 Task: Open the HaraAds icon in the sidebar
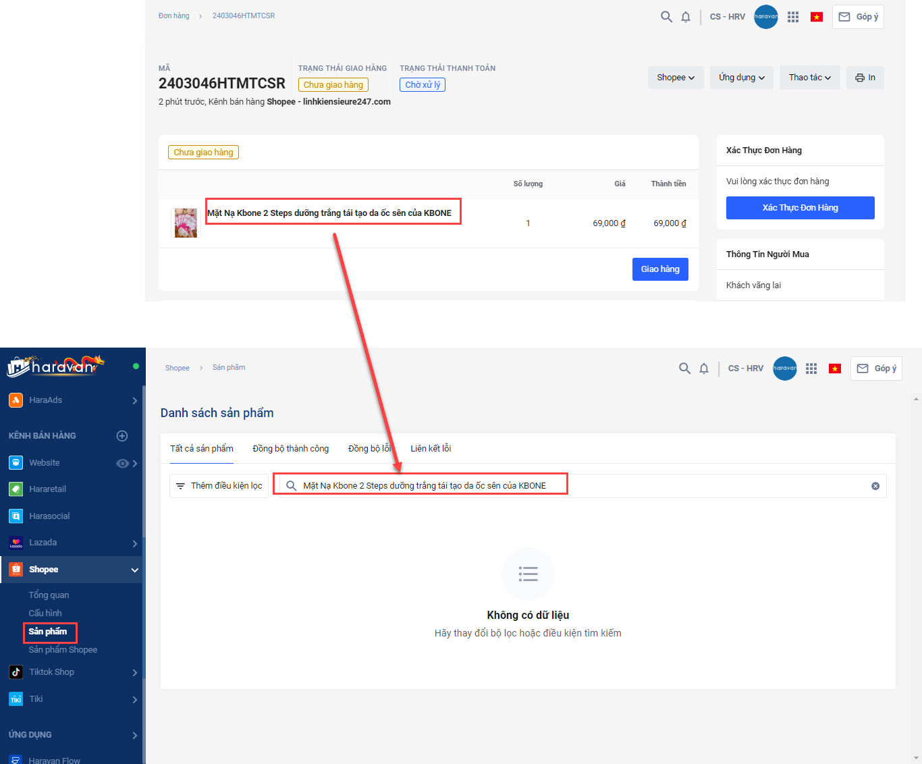pyautogui.click(x=16, y=400)
